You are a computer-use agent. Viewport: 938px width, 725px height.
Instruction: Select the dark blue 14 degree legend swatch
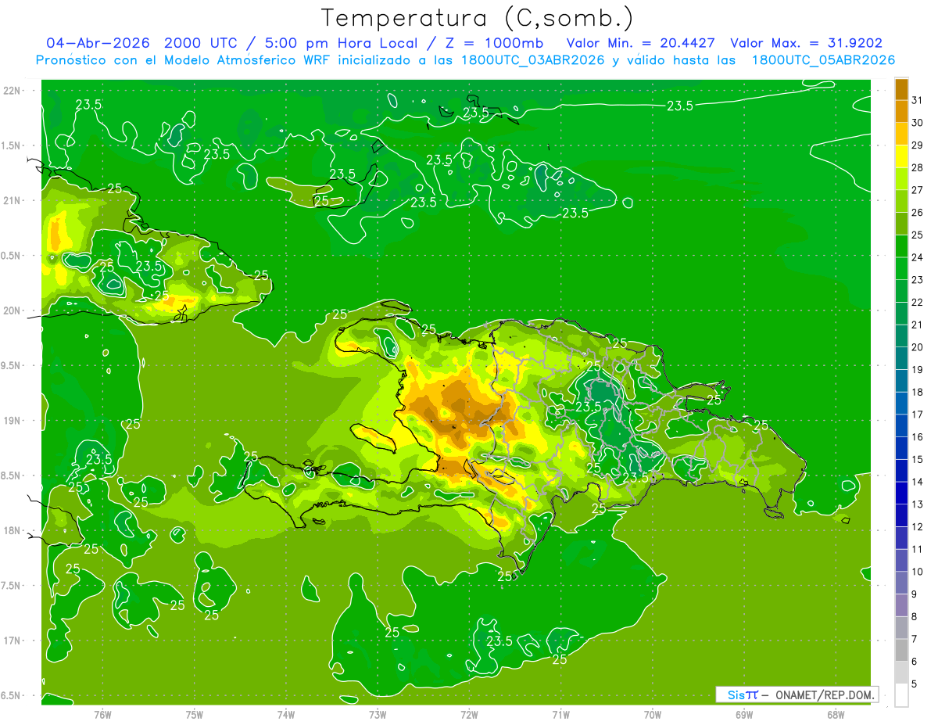[901, 471]
